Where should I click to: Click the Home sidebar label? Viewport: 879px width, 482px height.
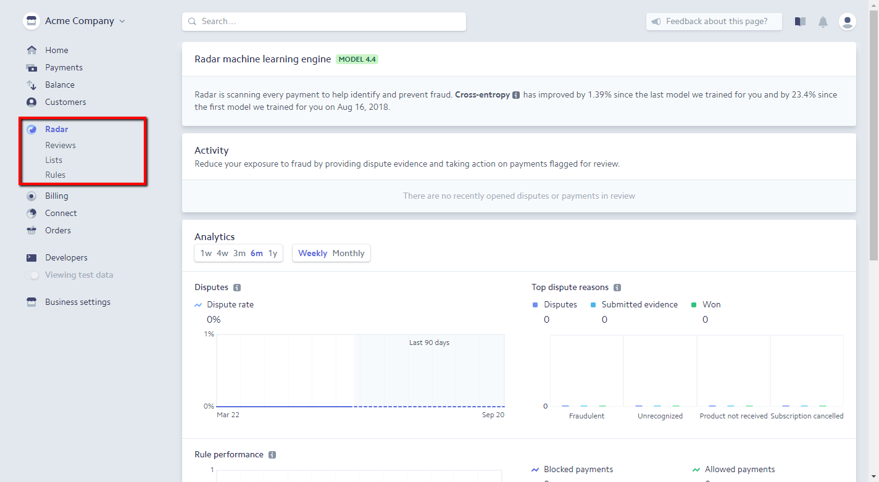point(57,50)
